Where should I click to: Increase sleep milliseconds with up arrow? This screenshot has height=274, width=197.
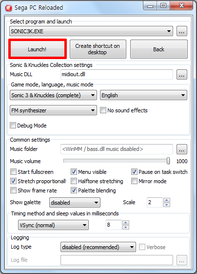[126, 222]
